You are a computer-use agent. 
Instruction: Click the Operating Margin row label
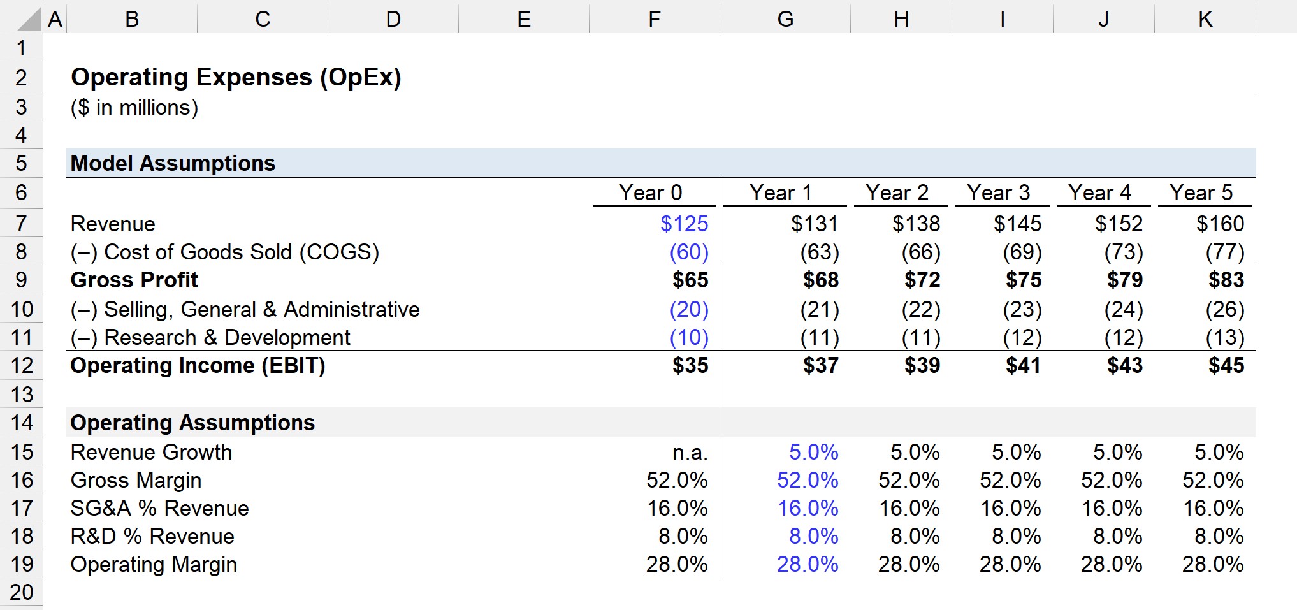click(154, 565)
